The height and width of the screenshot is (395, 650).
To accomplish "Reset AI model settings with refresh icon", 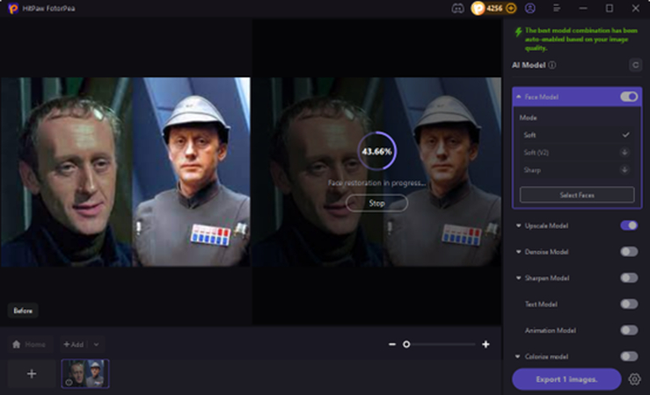I will point(635,65).
